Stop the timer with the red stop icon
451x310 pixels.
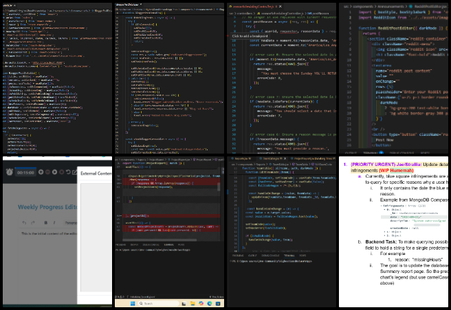click(x=62, y=172)
